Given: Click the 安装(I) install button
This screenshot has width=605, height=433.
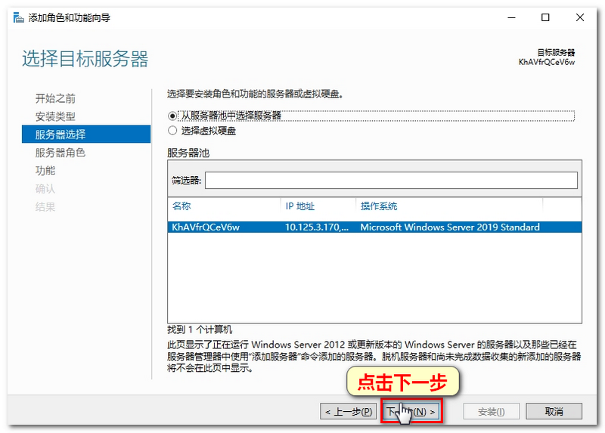Looking at the screenshot, I should coord(491,412).
